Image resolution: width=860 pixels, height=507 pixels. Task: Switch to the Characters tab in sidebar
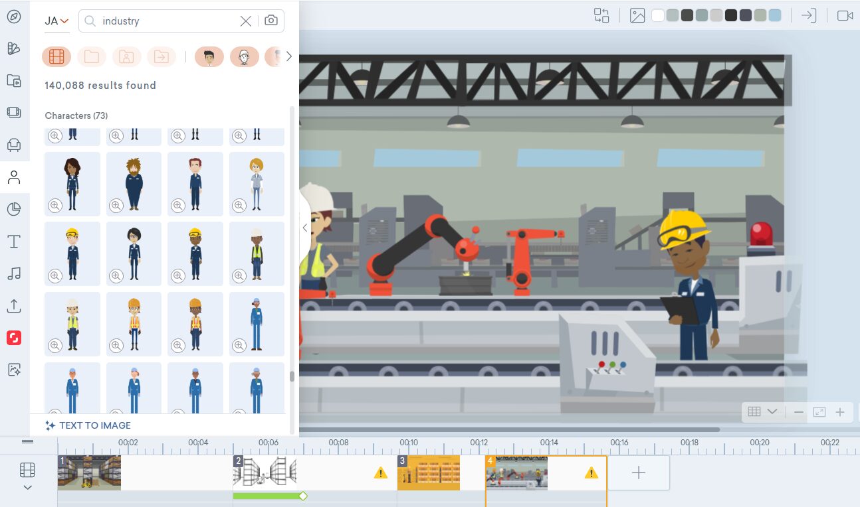pyautogui.click(x=14, y=177)
